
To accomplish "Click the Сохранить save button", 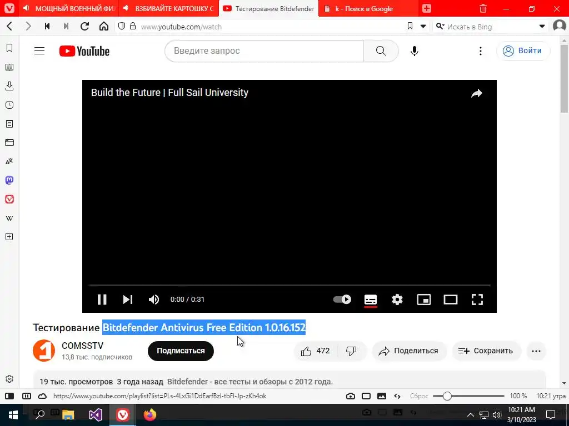I will [x=486, y=351].
